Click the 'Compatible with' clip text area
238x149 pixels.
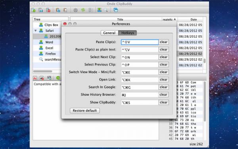(x=47, y=84)
